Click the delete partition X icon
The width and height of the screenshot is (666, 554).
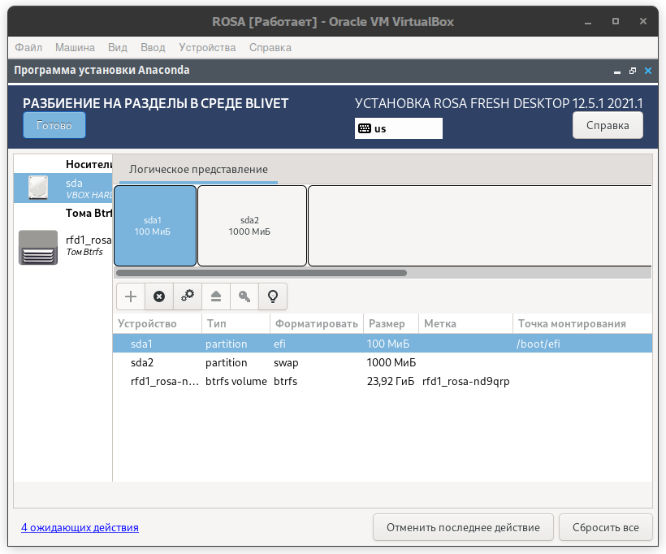coord(159,296)
